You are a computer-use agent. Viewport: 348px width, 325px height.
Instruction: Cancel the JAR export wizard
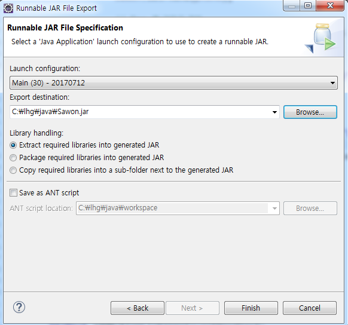coord(310,308)
